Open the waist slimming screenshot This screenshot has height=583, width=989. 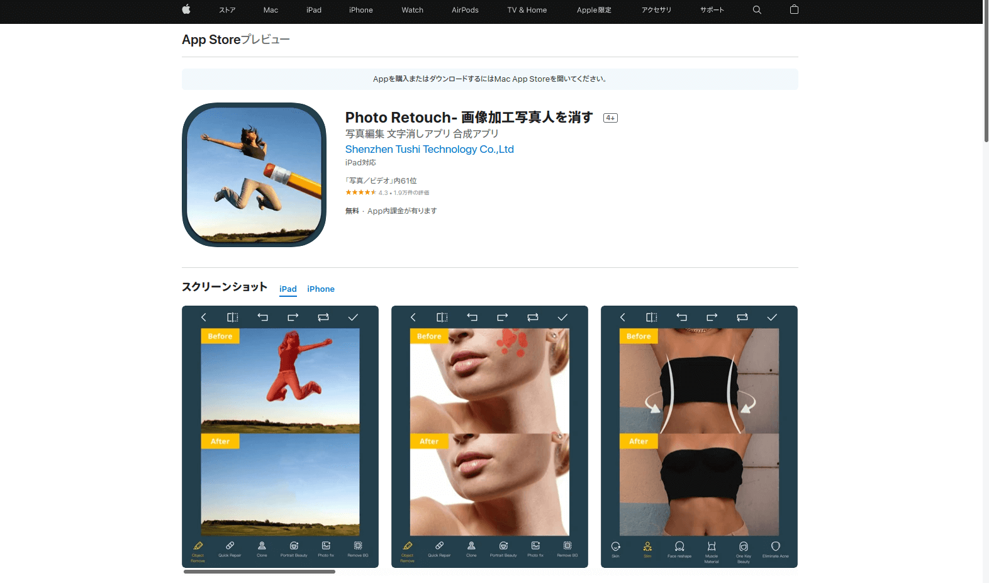click(x=699, y=436)
